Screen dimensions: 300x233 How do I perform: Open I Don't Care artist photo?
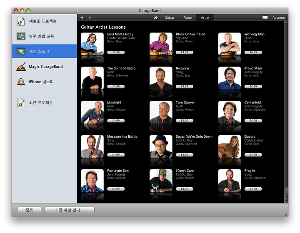tap(161, 181)
